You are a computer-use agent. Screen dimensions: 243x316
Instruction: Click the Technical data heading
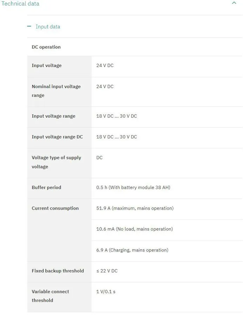[x=20, y=4]
